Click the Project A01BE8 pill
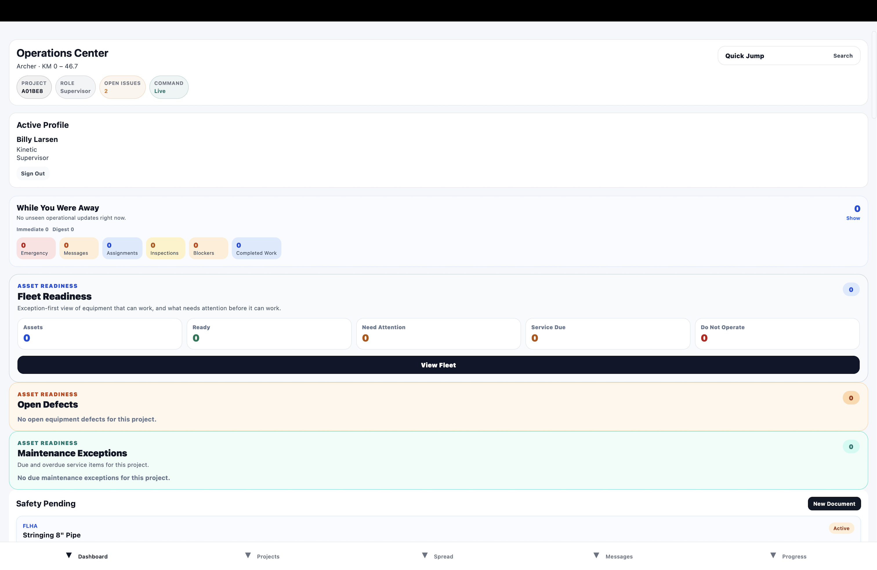 (x=34, y=87)
